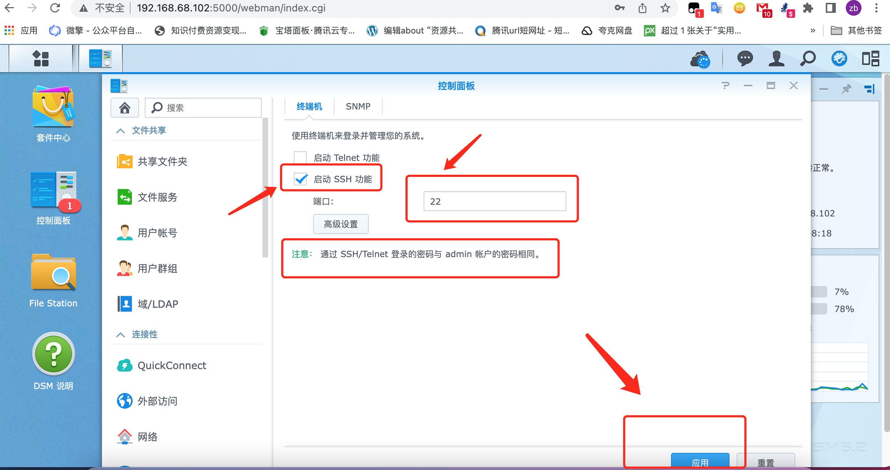Pin the widget panel
Image resolution: width=890 pixels, height=470 pixels.
click(x=846, y=89)
